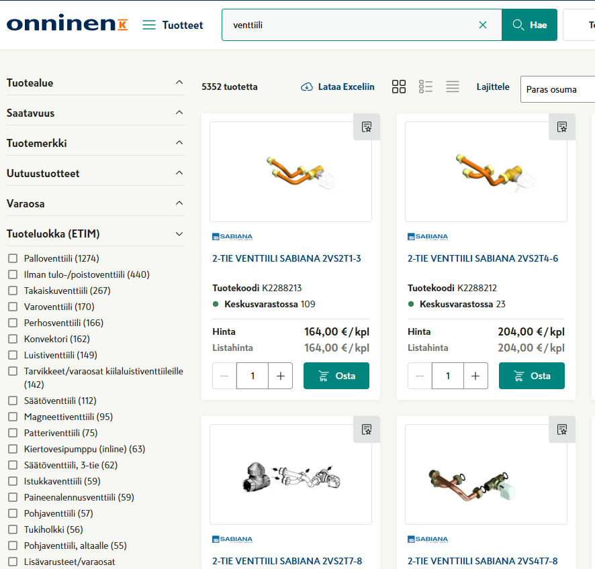Click Sabiana brand logo on 2VS2T4-6 card
Image resolution: width=595 pixels, height=569 pixels.
tap(428, 237)
